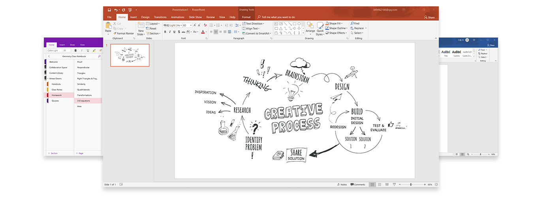Click the Notes button in the status bar
553x200 pixels.
coord(342,185)
